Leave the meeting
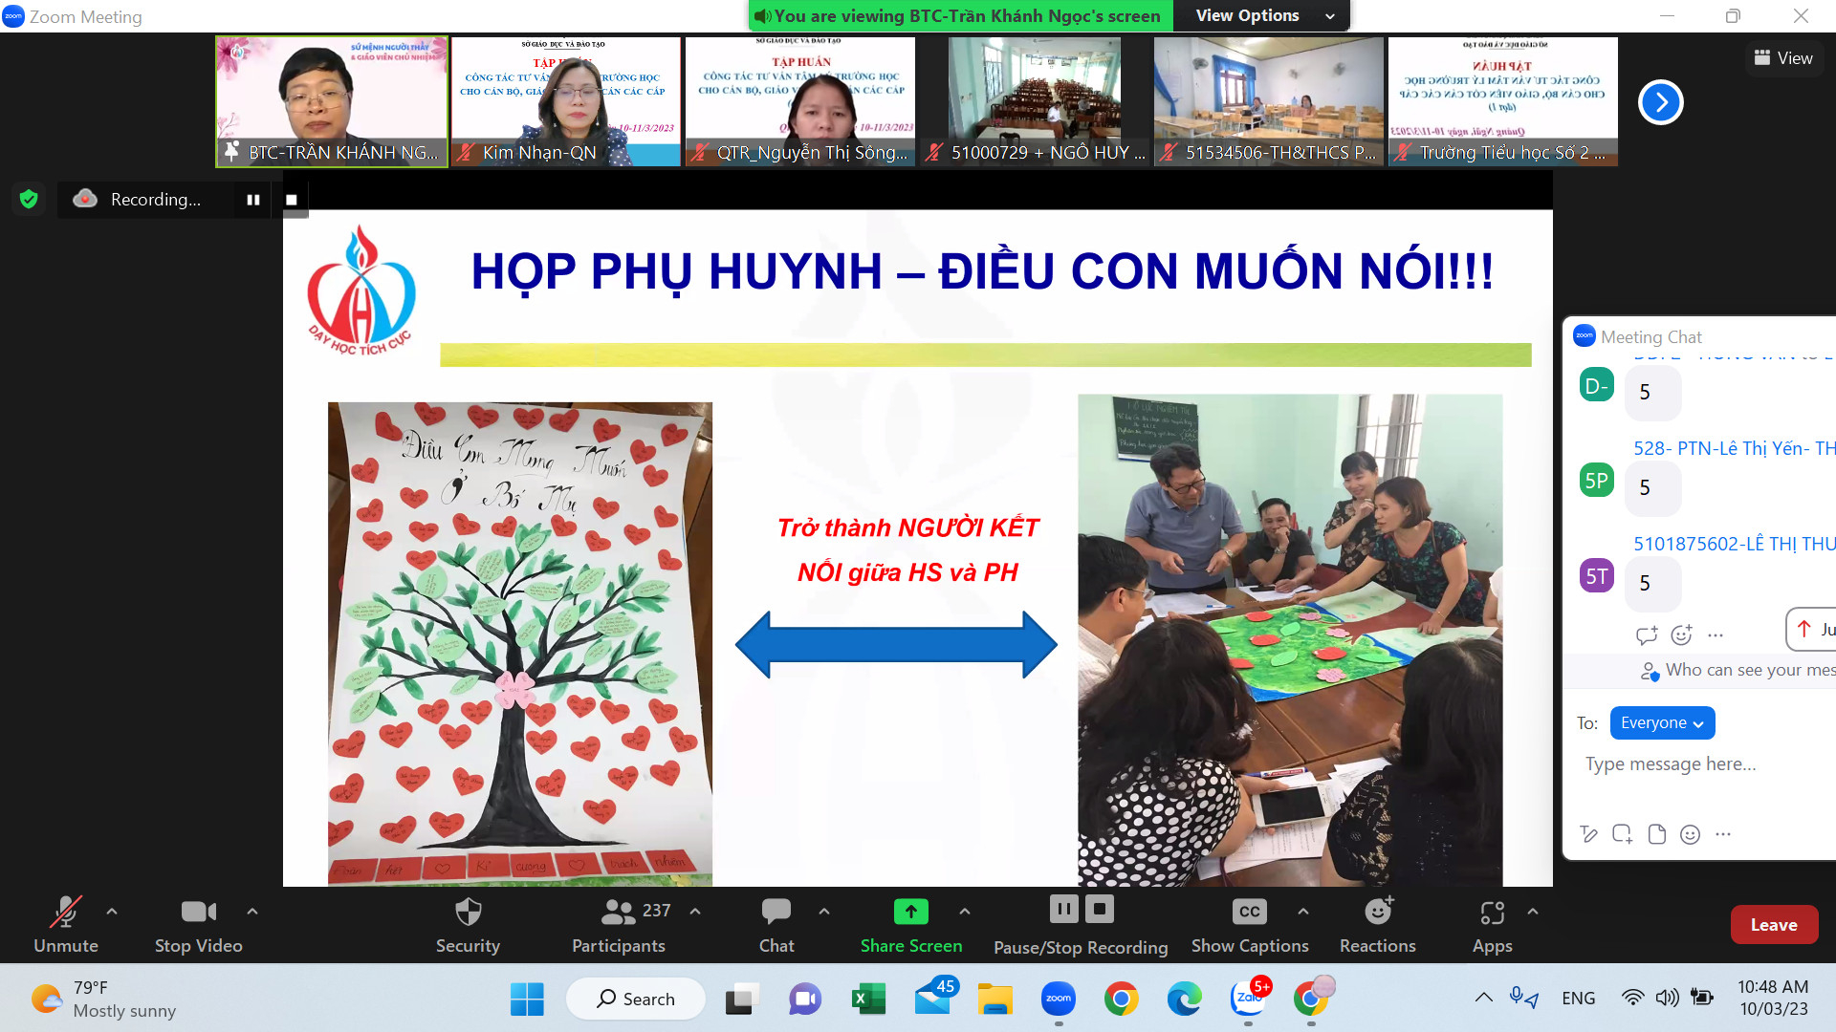Viewport: 1836px width, 1032px height. click(x=1774, y=925)
